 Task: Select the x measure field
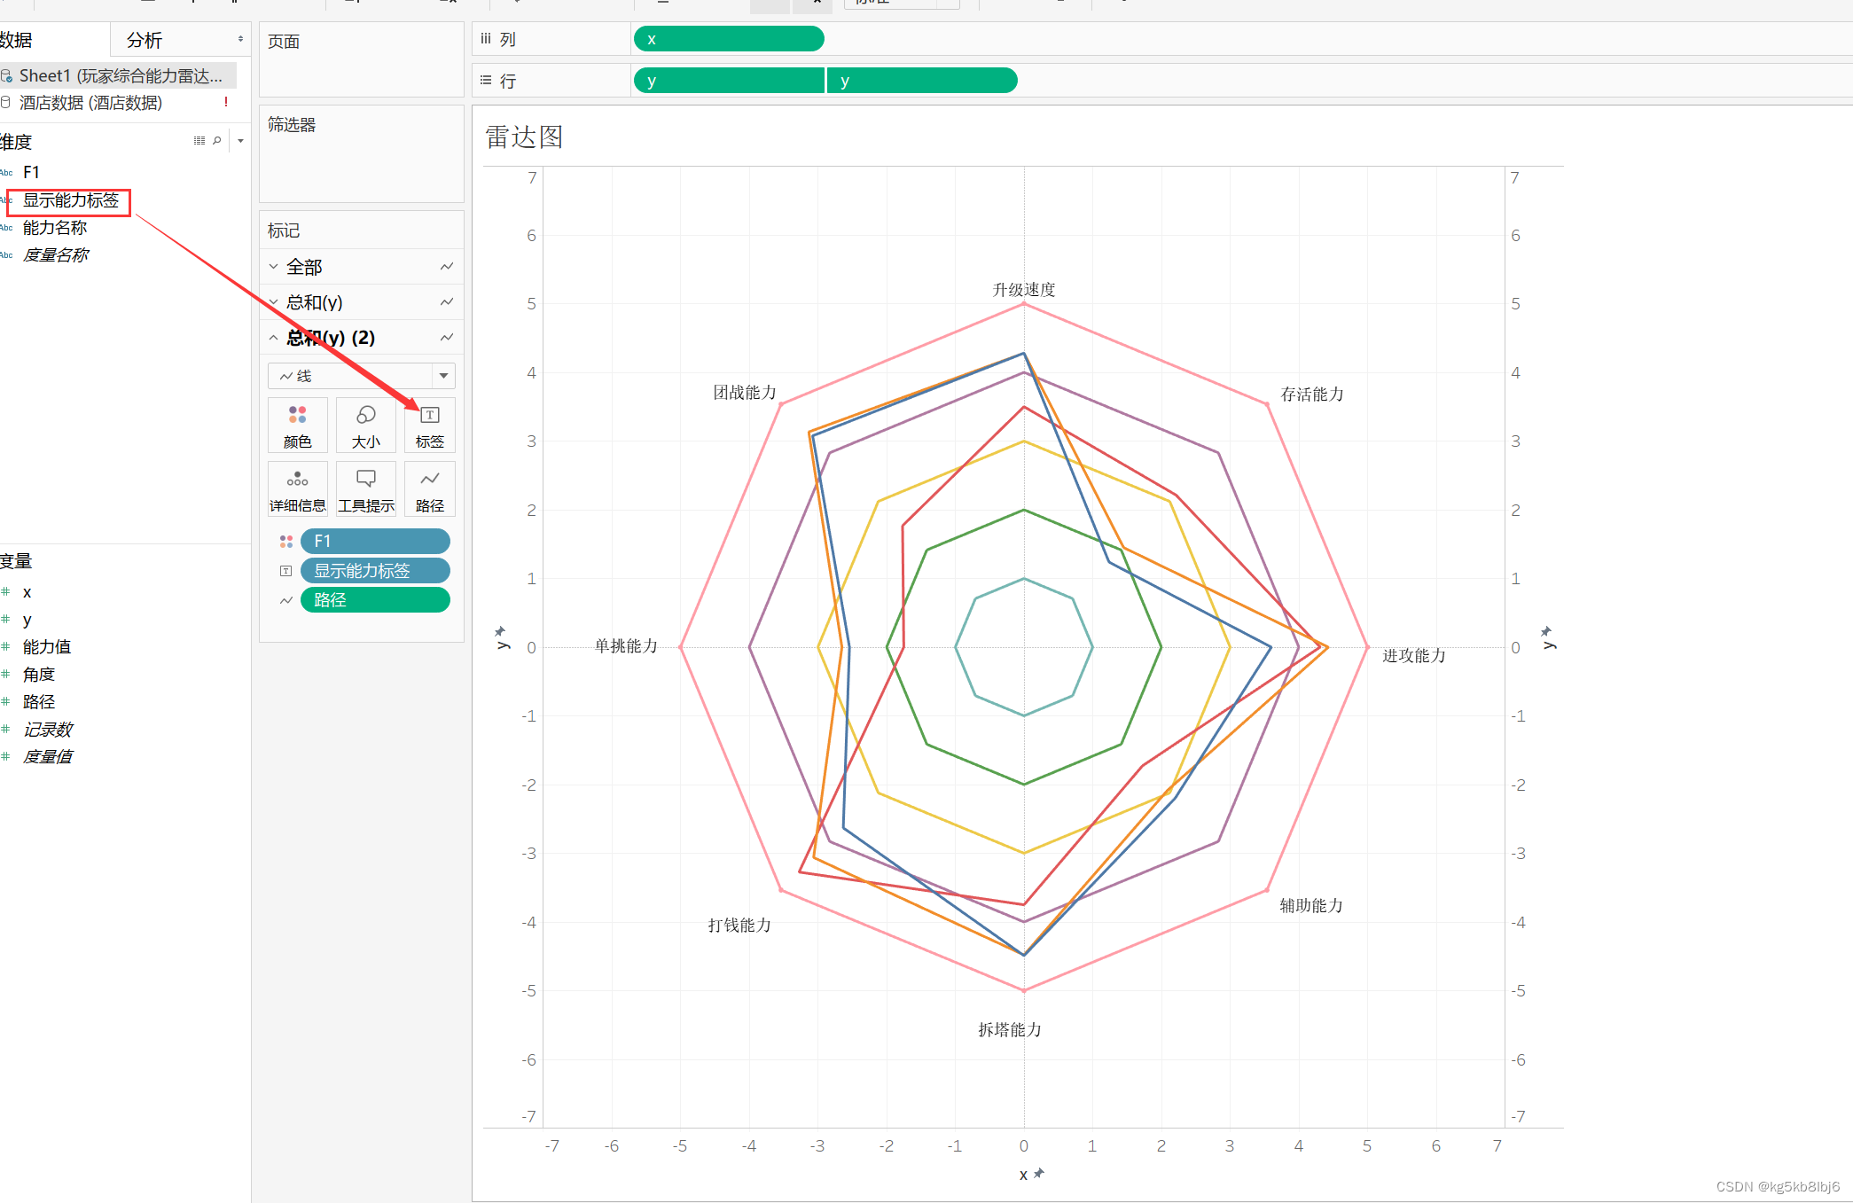coord(27,591)
